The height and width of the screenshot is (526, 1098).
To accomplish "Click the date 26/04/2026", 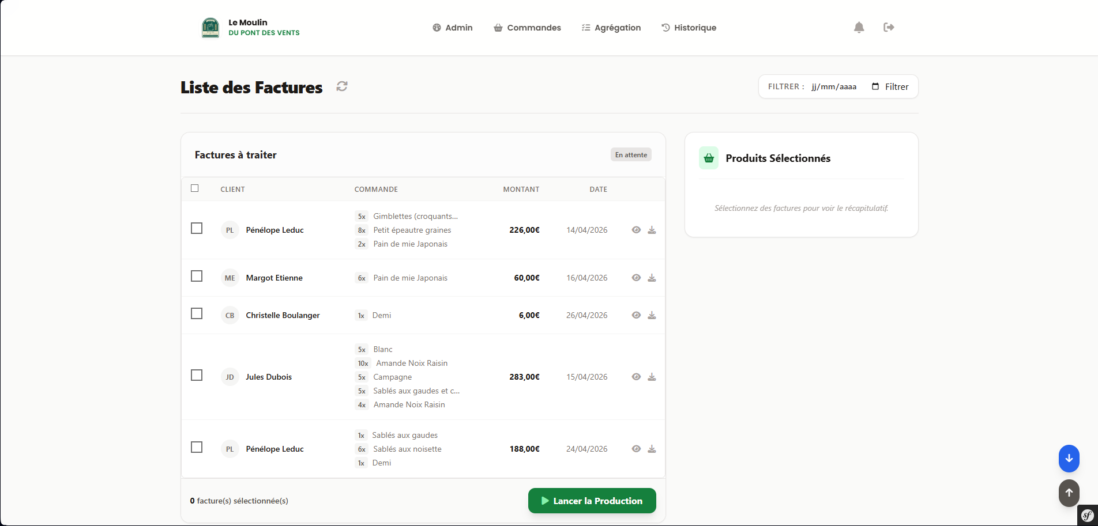I will click(x=586, y=315).
